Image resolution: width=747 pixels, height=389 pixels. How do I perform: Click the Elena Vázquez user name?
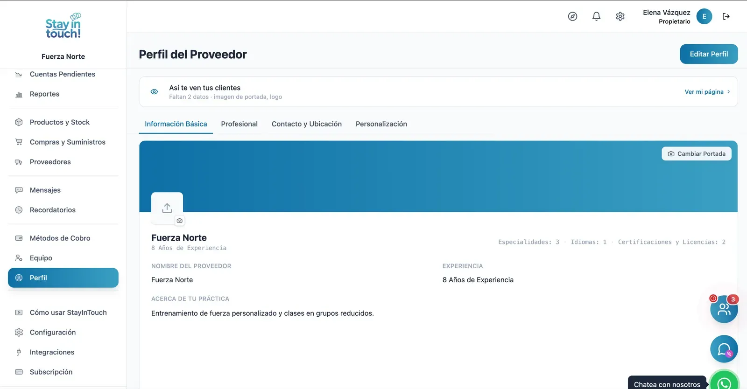(x=666, y=13)
